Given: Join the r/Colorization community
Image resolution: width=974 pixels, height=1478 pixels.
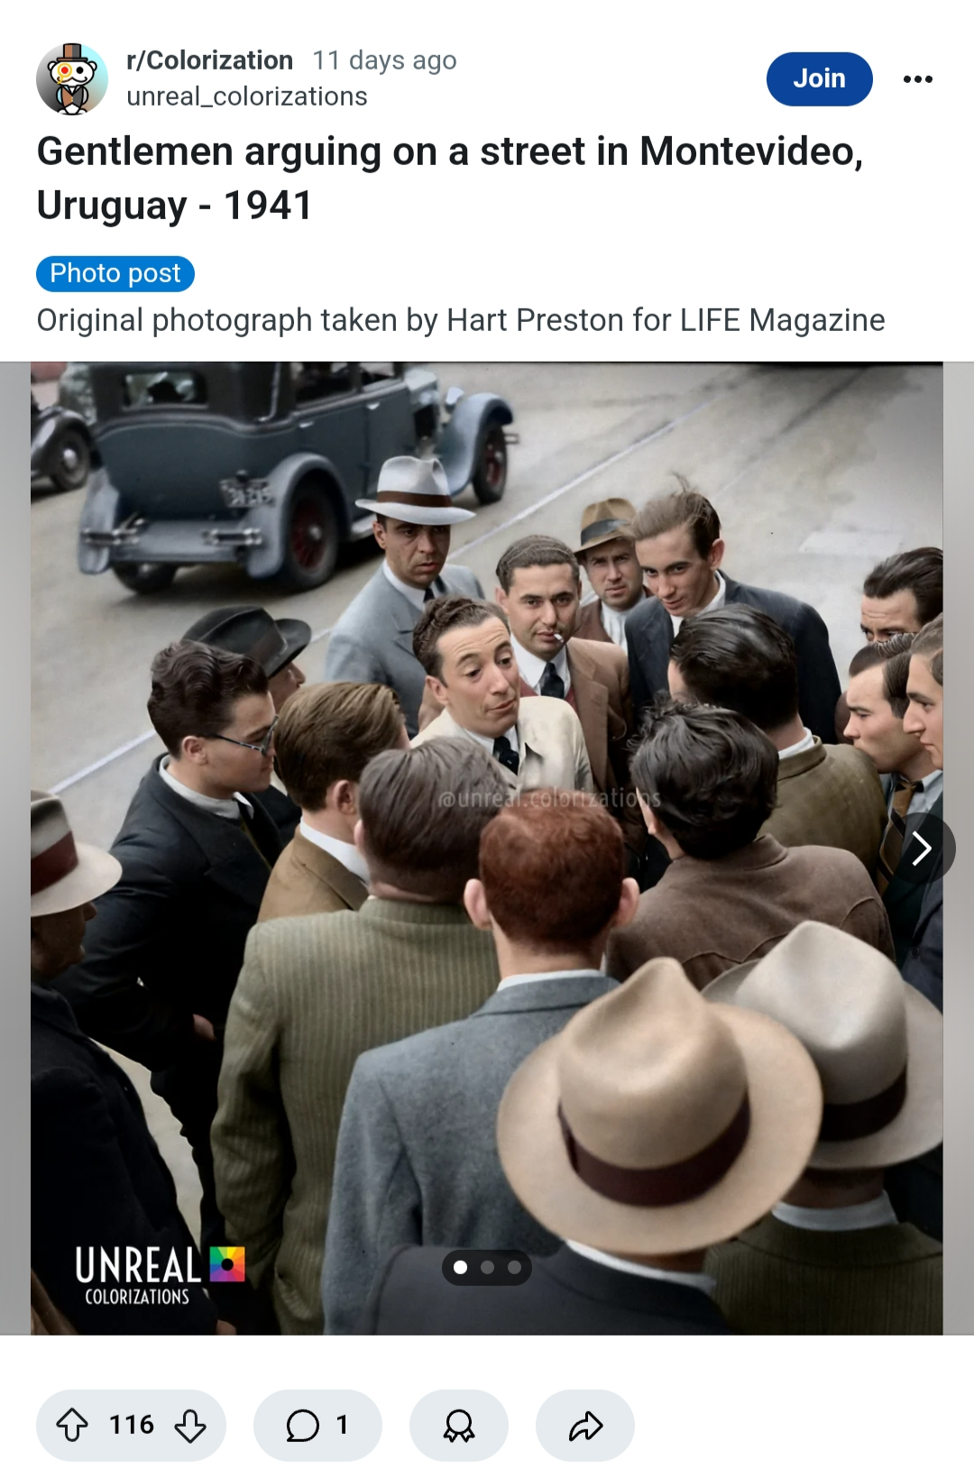Looking at the screenshot, I should [820, 79].
